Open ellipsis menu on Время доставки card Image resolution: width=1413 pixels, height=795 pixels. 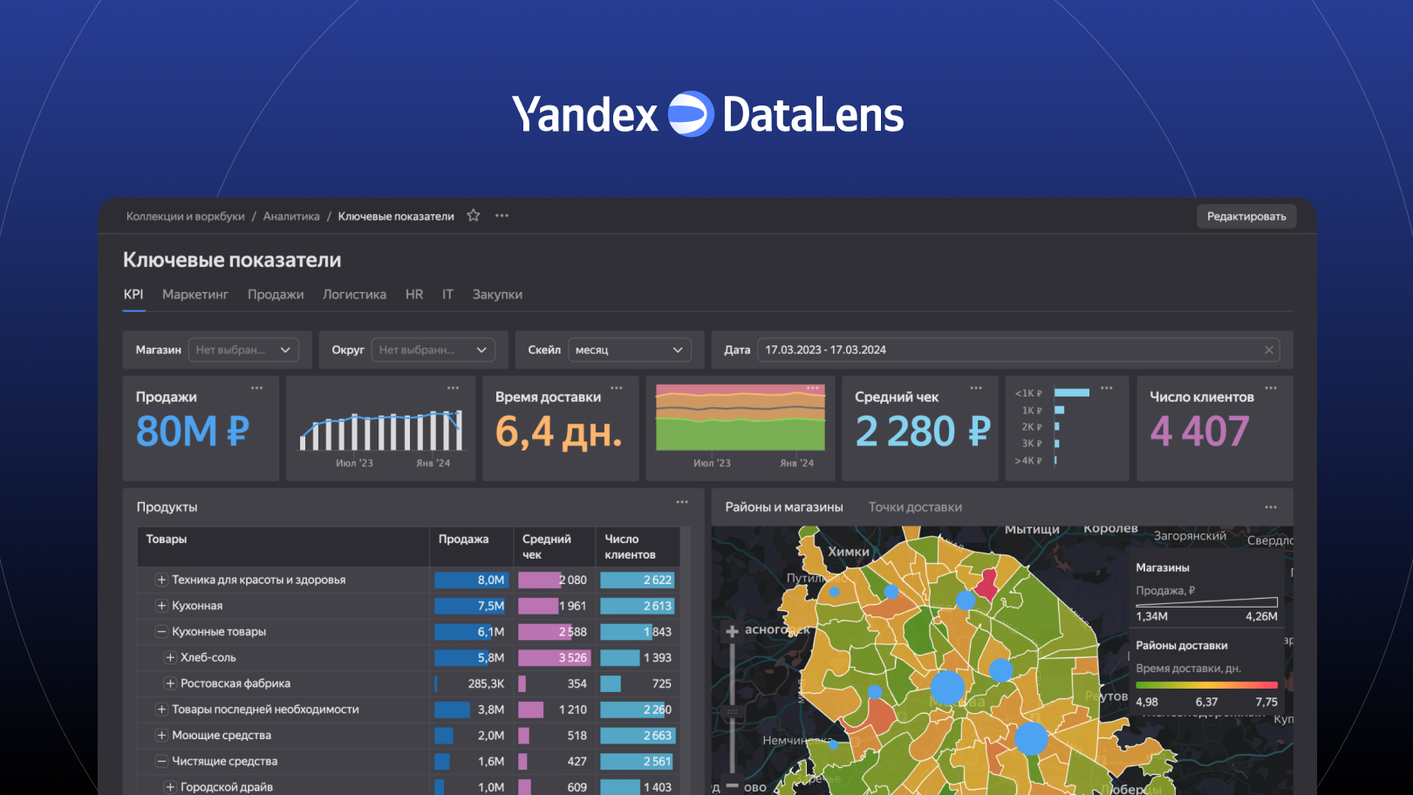tap(617, 386)
